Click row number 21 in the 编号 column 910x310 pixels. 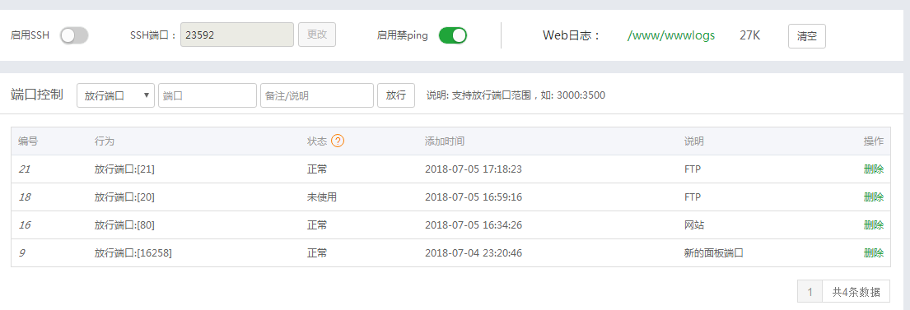pos(25,169)
